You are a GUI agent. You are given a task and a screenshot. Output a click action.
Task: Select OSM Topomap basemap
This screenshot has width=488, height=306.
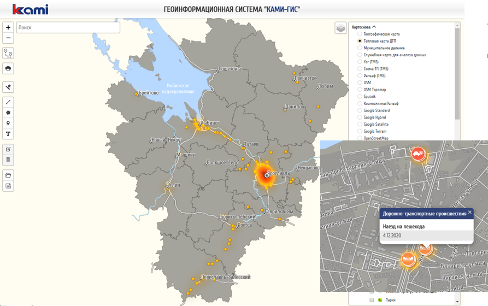360,89
